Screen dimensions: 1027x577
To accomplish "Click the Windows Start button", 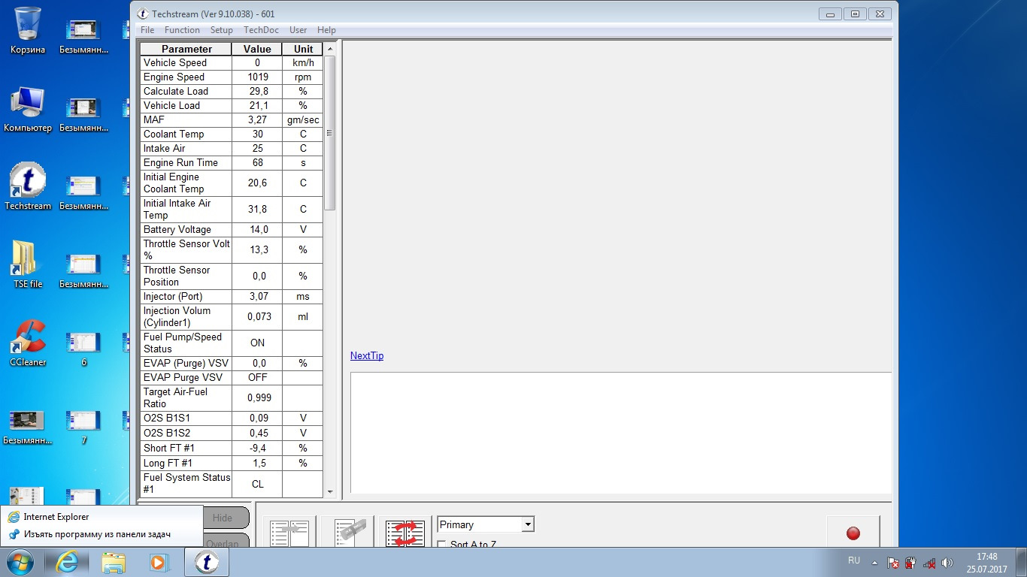I will pyautogui.click(x=20, y=562).
